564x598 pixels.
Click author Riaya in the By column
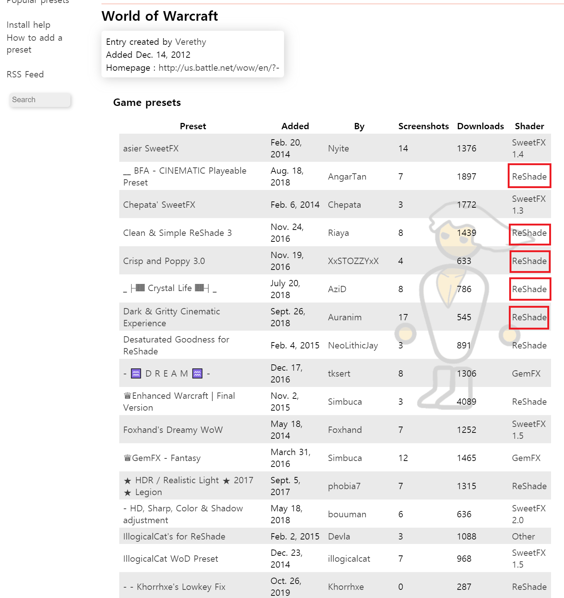click(x=338, y=233)
